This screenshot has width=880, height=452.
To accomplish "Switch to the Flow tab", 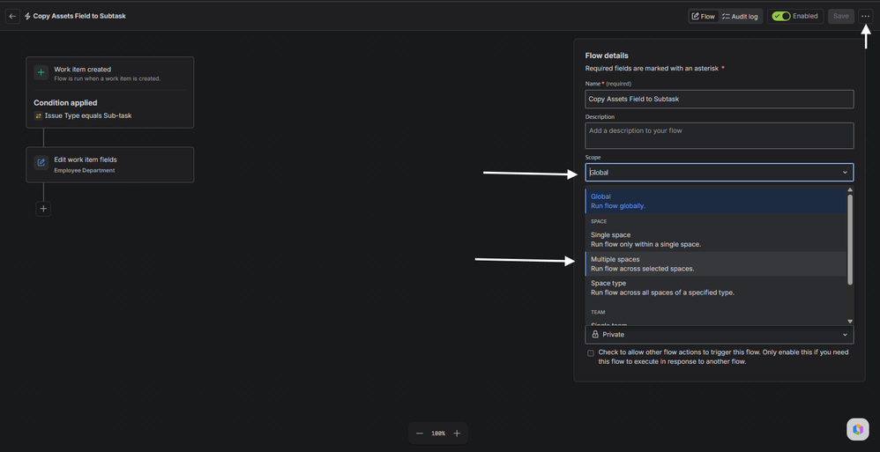I will [704, 16].
